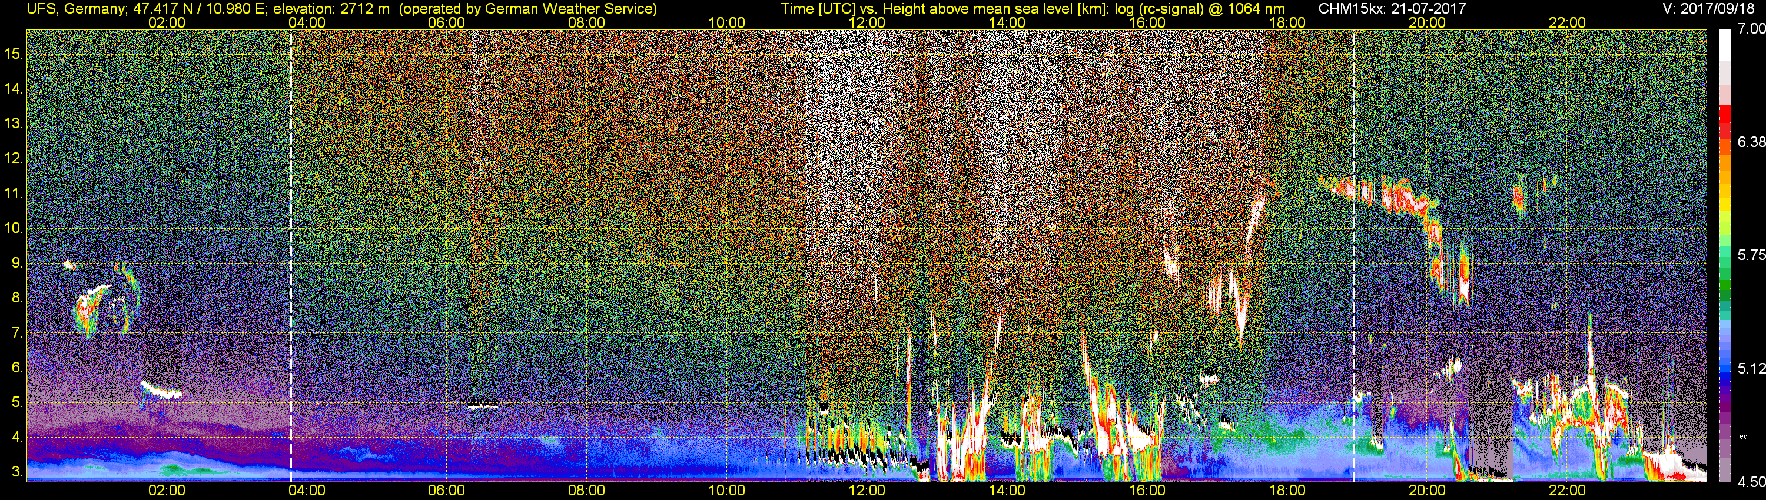Click the "12:00" label on the top time axis

867,22
